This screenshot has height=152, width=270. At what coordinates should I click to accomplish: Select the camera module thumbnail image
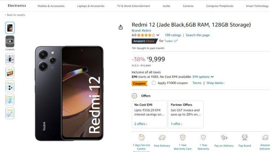pos(10,86)
